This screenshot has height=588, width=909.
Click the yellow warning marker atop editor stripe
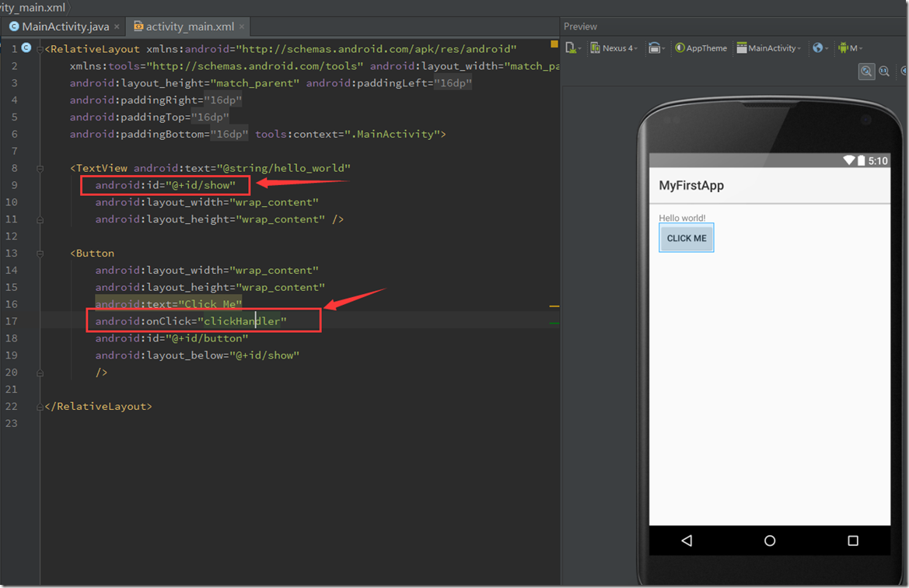[x=554, y=44]
